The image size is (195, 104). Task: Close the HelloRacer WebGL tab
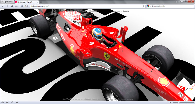click(x=37, y=2)
